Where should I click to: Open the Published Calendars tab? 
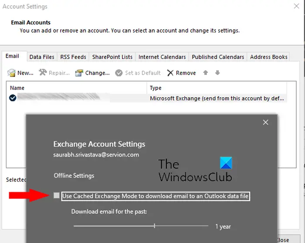point(218,57)
